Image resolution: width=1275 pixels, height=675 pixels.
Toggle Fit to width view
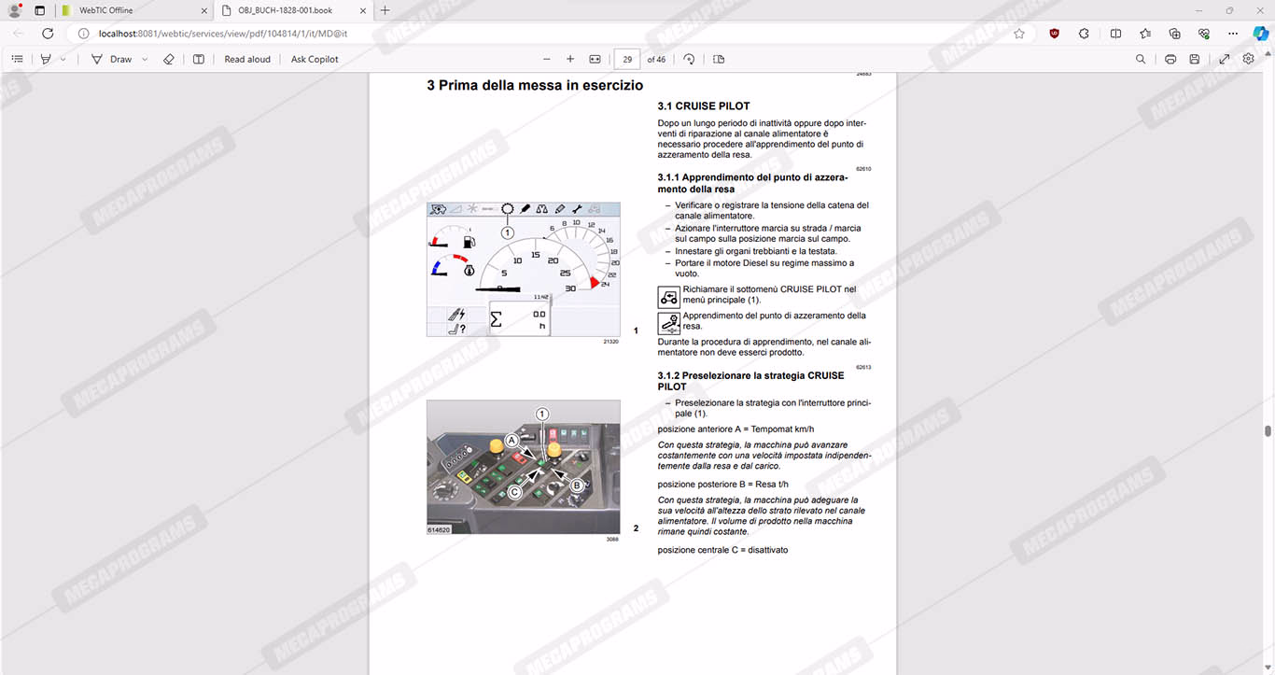pos(595,59)
